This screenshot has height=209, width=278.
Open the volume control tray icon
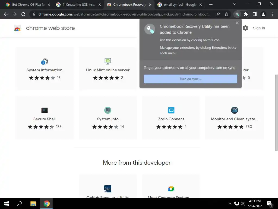pyautogui.click(x=243, y=204)
